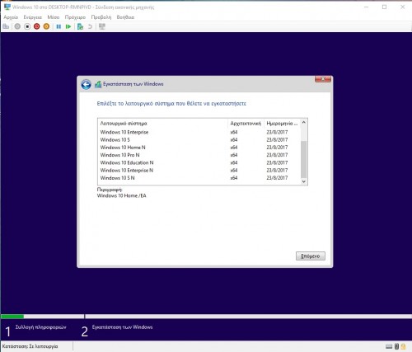This screenshot has width=412, height=352.
Task: Click the Windows setup icon beside the dialog title
Action: (98, 84)
